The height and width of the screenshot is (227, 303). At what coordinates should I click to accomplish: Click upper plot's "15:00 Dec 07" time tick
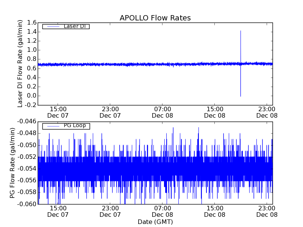tap(58, 112)
